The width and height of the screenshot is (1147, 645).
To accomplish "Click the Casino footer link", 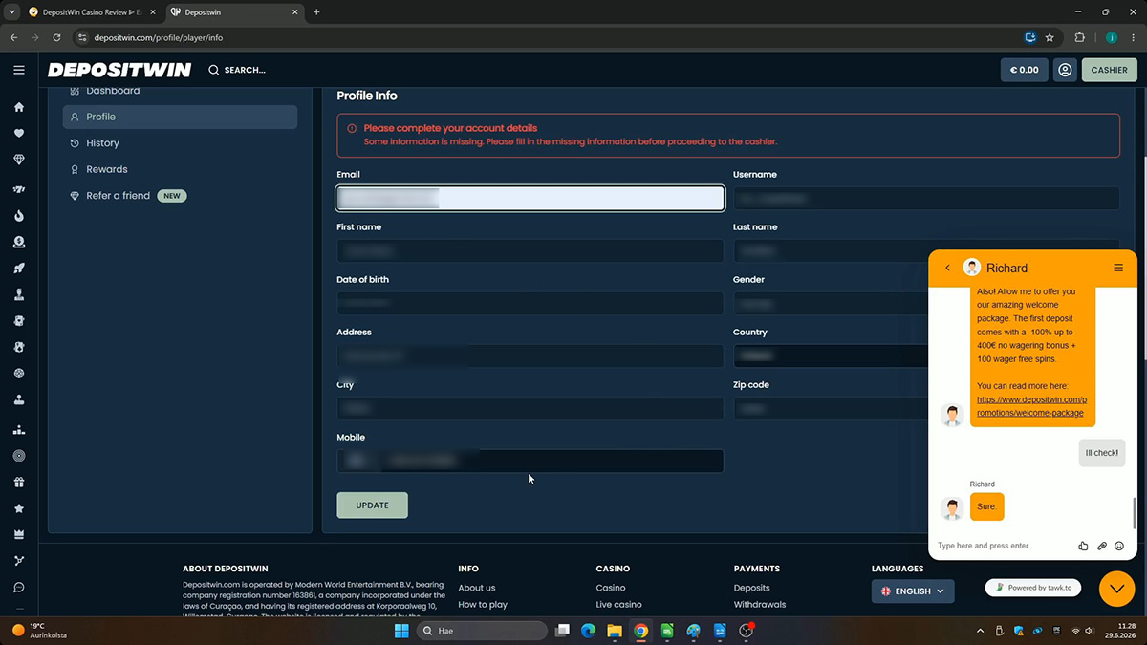I will [x=611, y=588].
